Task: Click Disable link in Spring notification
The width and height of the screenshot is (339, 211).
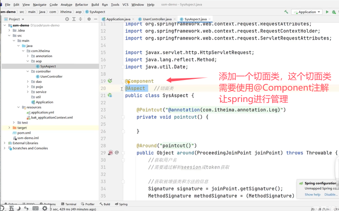Action: click(331, 195)
